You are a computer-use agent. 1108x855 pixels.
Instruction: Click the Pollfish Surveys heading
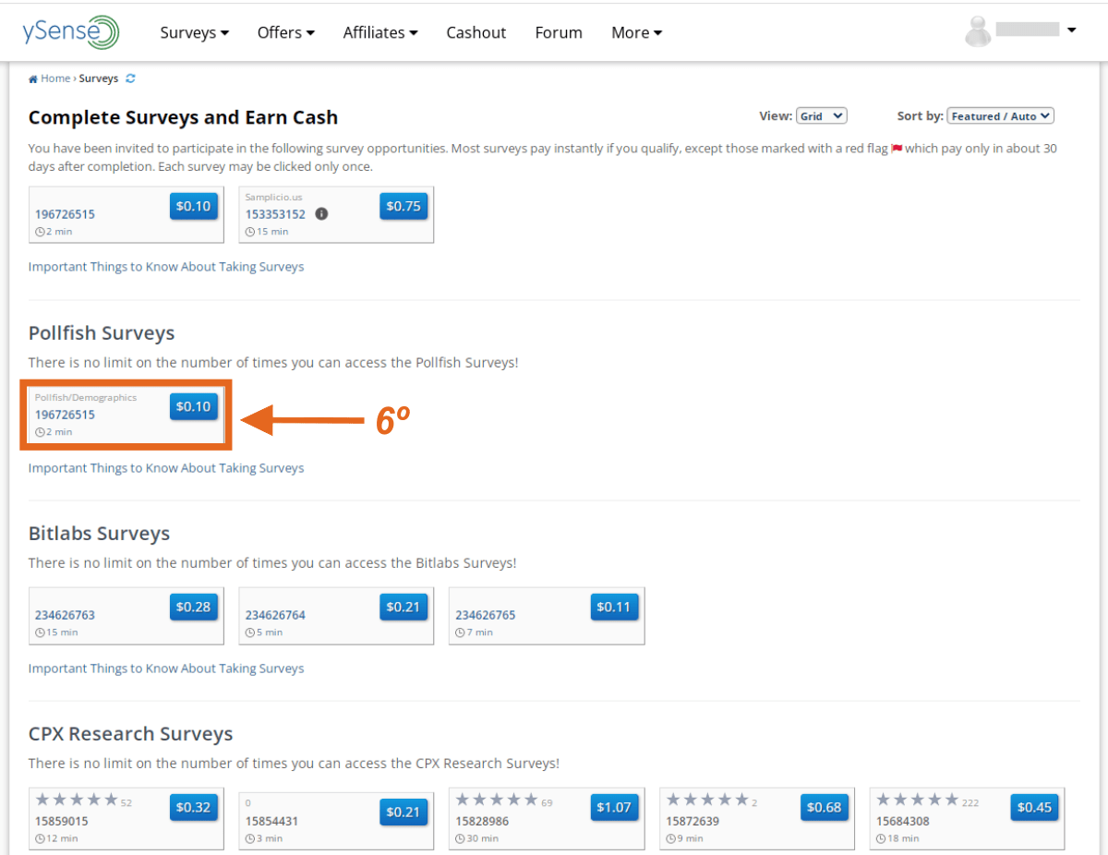point(102,333)
